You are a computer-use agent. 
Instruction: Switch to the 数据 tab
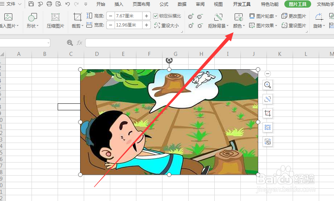coord(182,4)
